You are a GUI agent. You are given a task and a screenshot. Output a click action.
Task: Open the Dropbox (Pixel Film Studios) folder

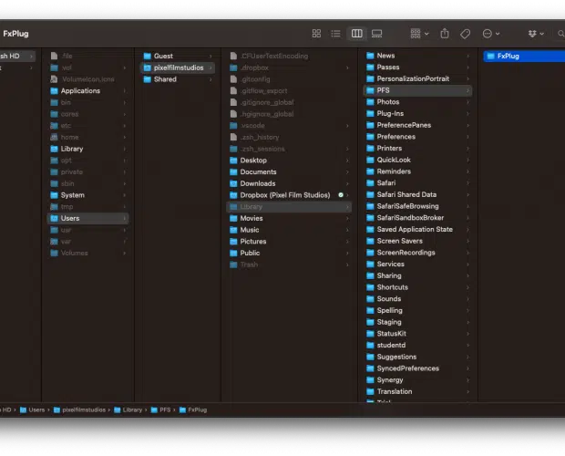290,195
